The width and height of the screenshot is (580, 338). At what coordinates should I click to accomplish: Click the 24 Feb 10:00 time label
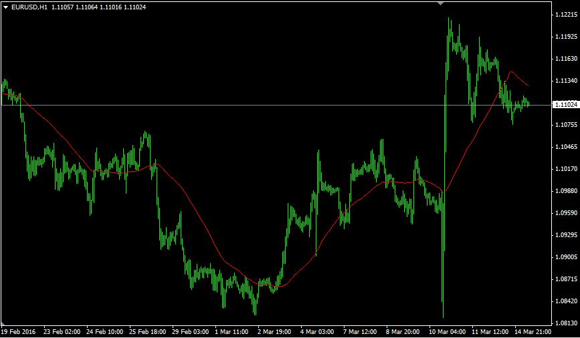coord(104,332)
